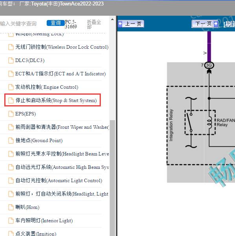Screen dimensions: 235x236
Task: Open the Ignition entry
Action: pos(36,234)
